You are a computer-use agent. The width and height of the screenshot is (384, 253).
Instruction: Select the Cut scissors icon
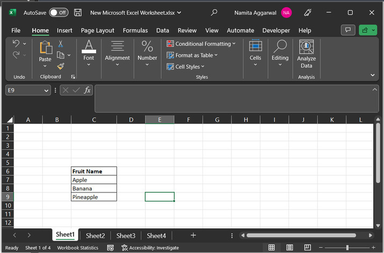(x=61, y=44)
